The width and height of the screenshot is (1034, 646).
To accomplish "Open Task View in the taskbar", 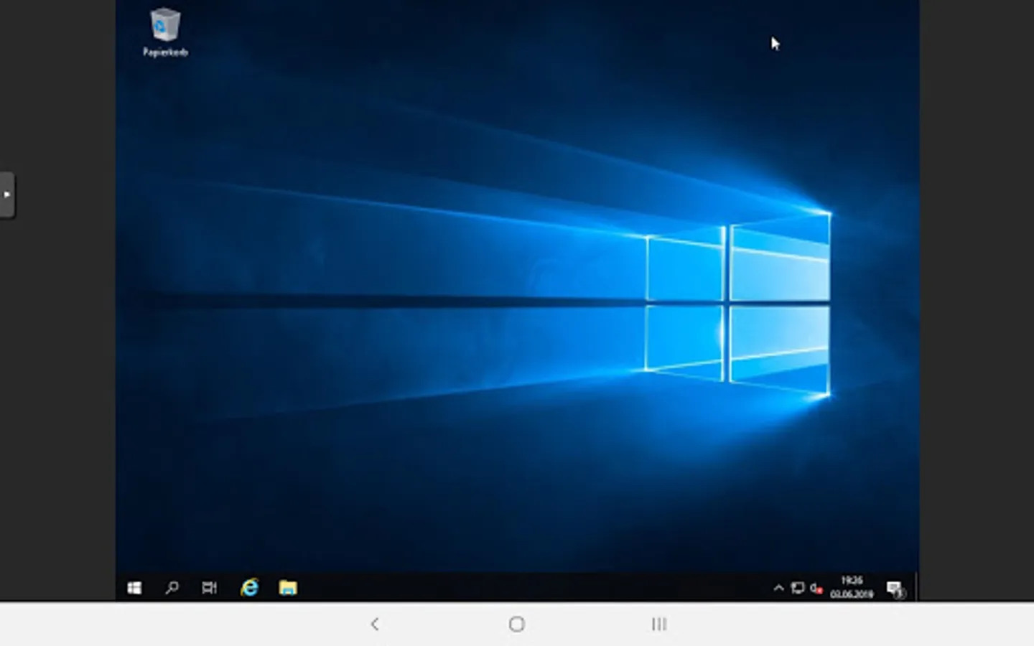I will 209,588.
